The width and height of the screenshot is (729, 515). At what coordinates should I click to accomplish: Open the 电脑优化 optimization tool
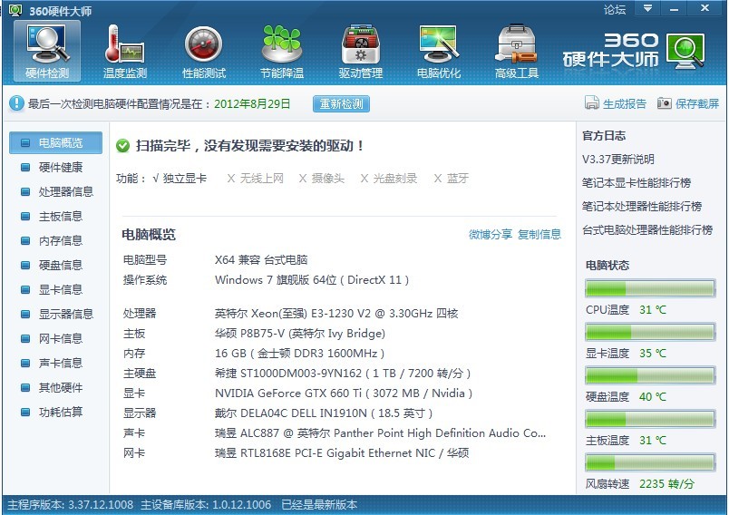point(439,51)
